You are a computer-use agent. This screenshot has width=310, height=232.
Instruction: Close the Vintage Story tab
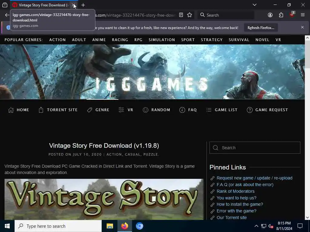point(73,5)
